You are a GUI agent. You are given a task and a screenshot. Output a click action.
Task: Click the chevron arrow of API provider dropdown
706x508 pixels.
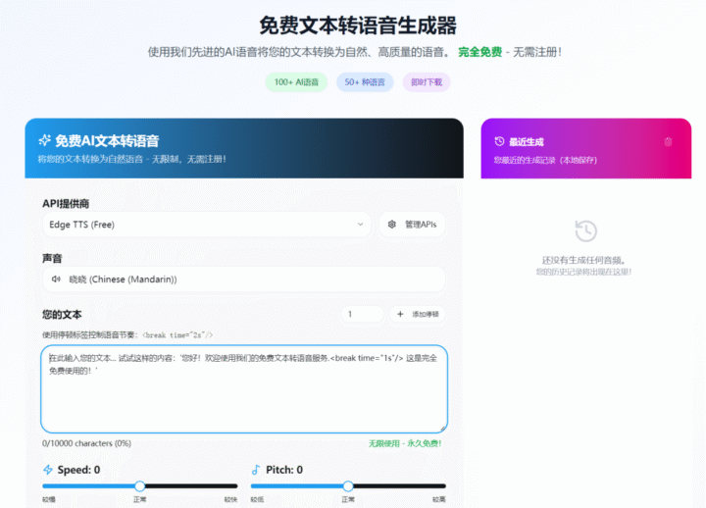tap(359, 225)
